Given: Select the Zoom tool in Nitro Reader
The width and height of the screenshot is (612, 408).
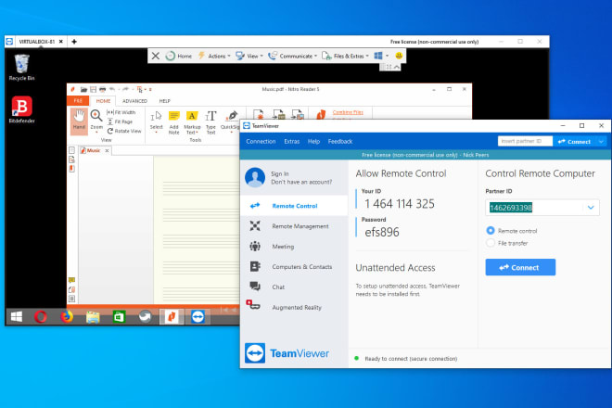Looking at the screenshot, I should 96,121.
